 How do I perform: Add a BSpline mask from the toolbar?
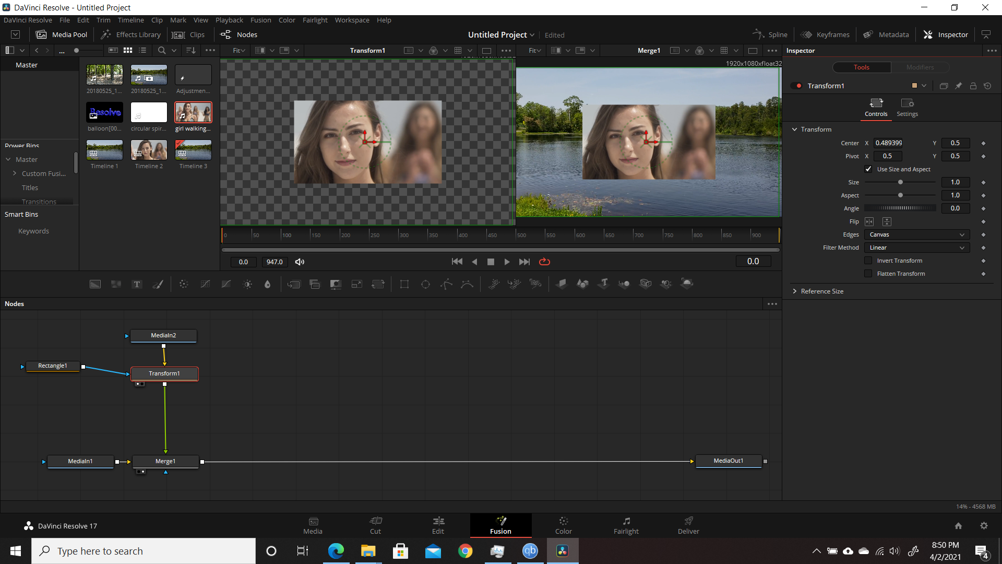point(467,284)
